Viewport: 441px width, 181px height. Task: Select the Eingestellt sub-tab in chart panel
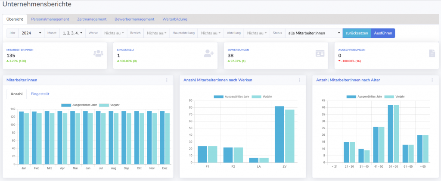click(x=40, y=94)
